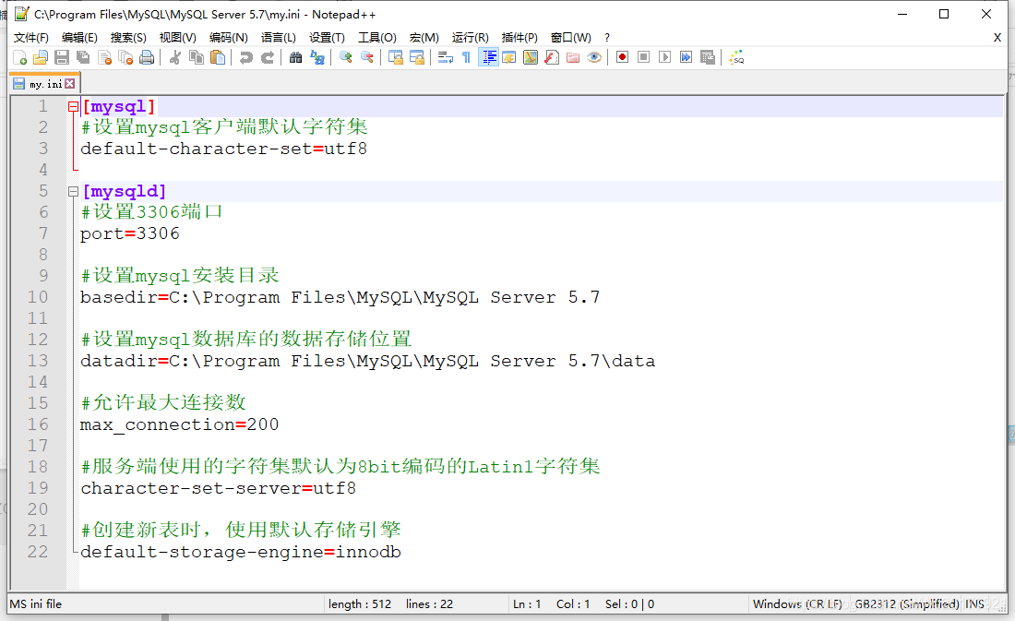This screenshot has height=621, width=1015.
Task: Open the 语言(L) menu
Action: pyautogui.click(x=279, y=38)
